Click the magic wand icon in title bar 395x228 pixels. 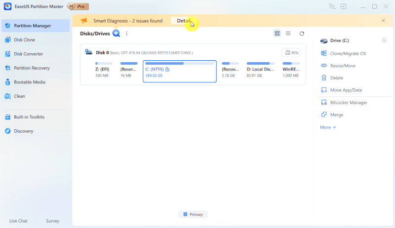(332, 6)
